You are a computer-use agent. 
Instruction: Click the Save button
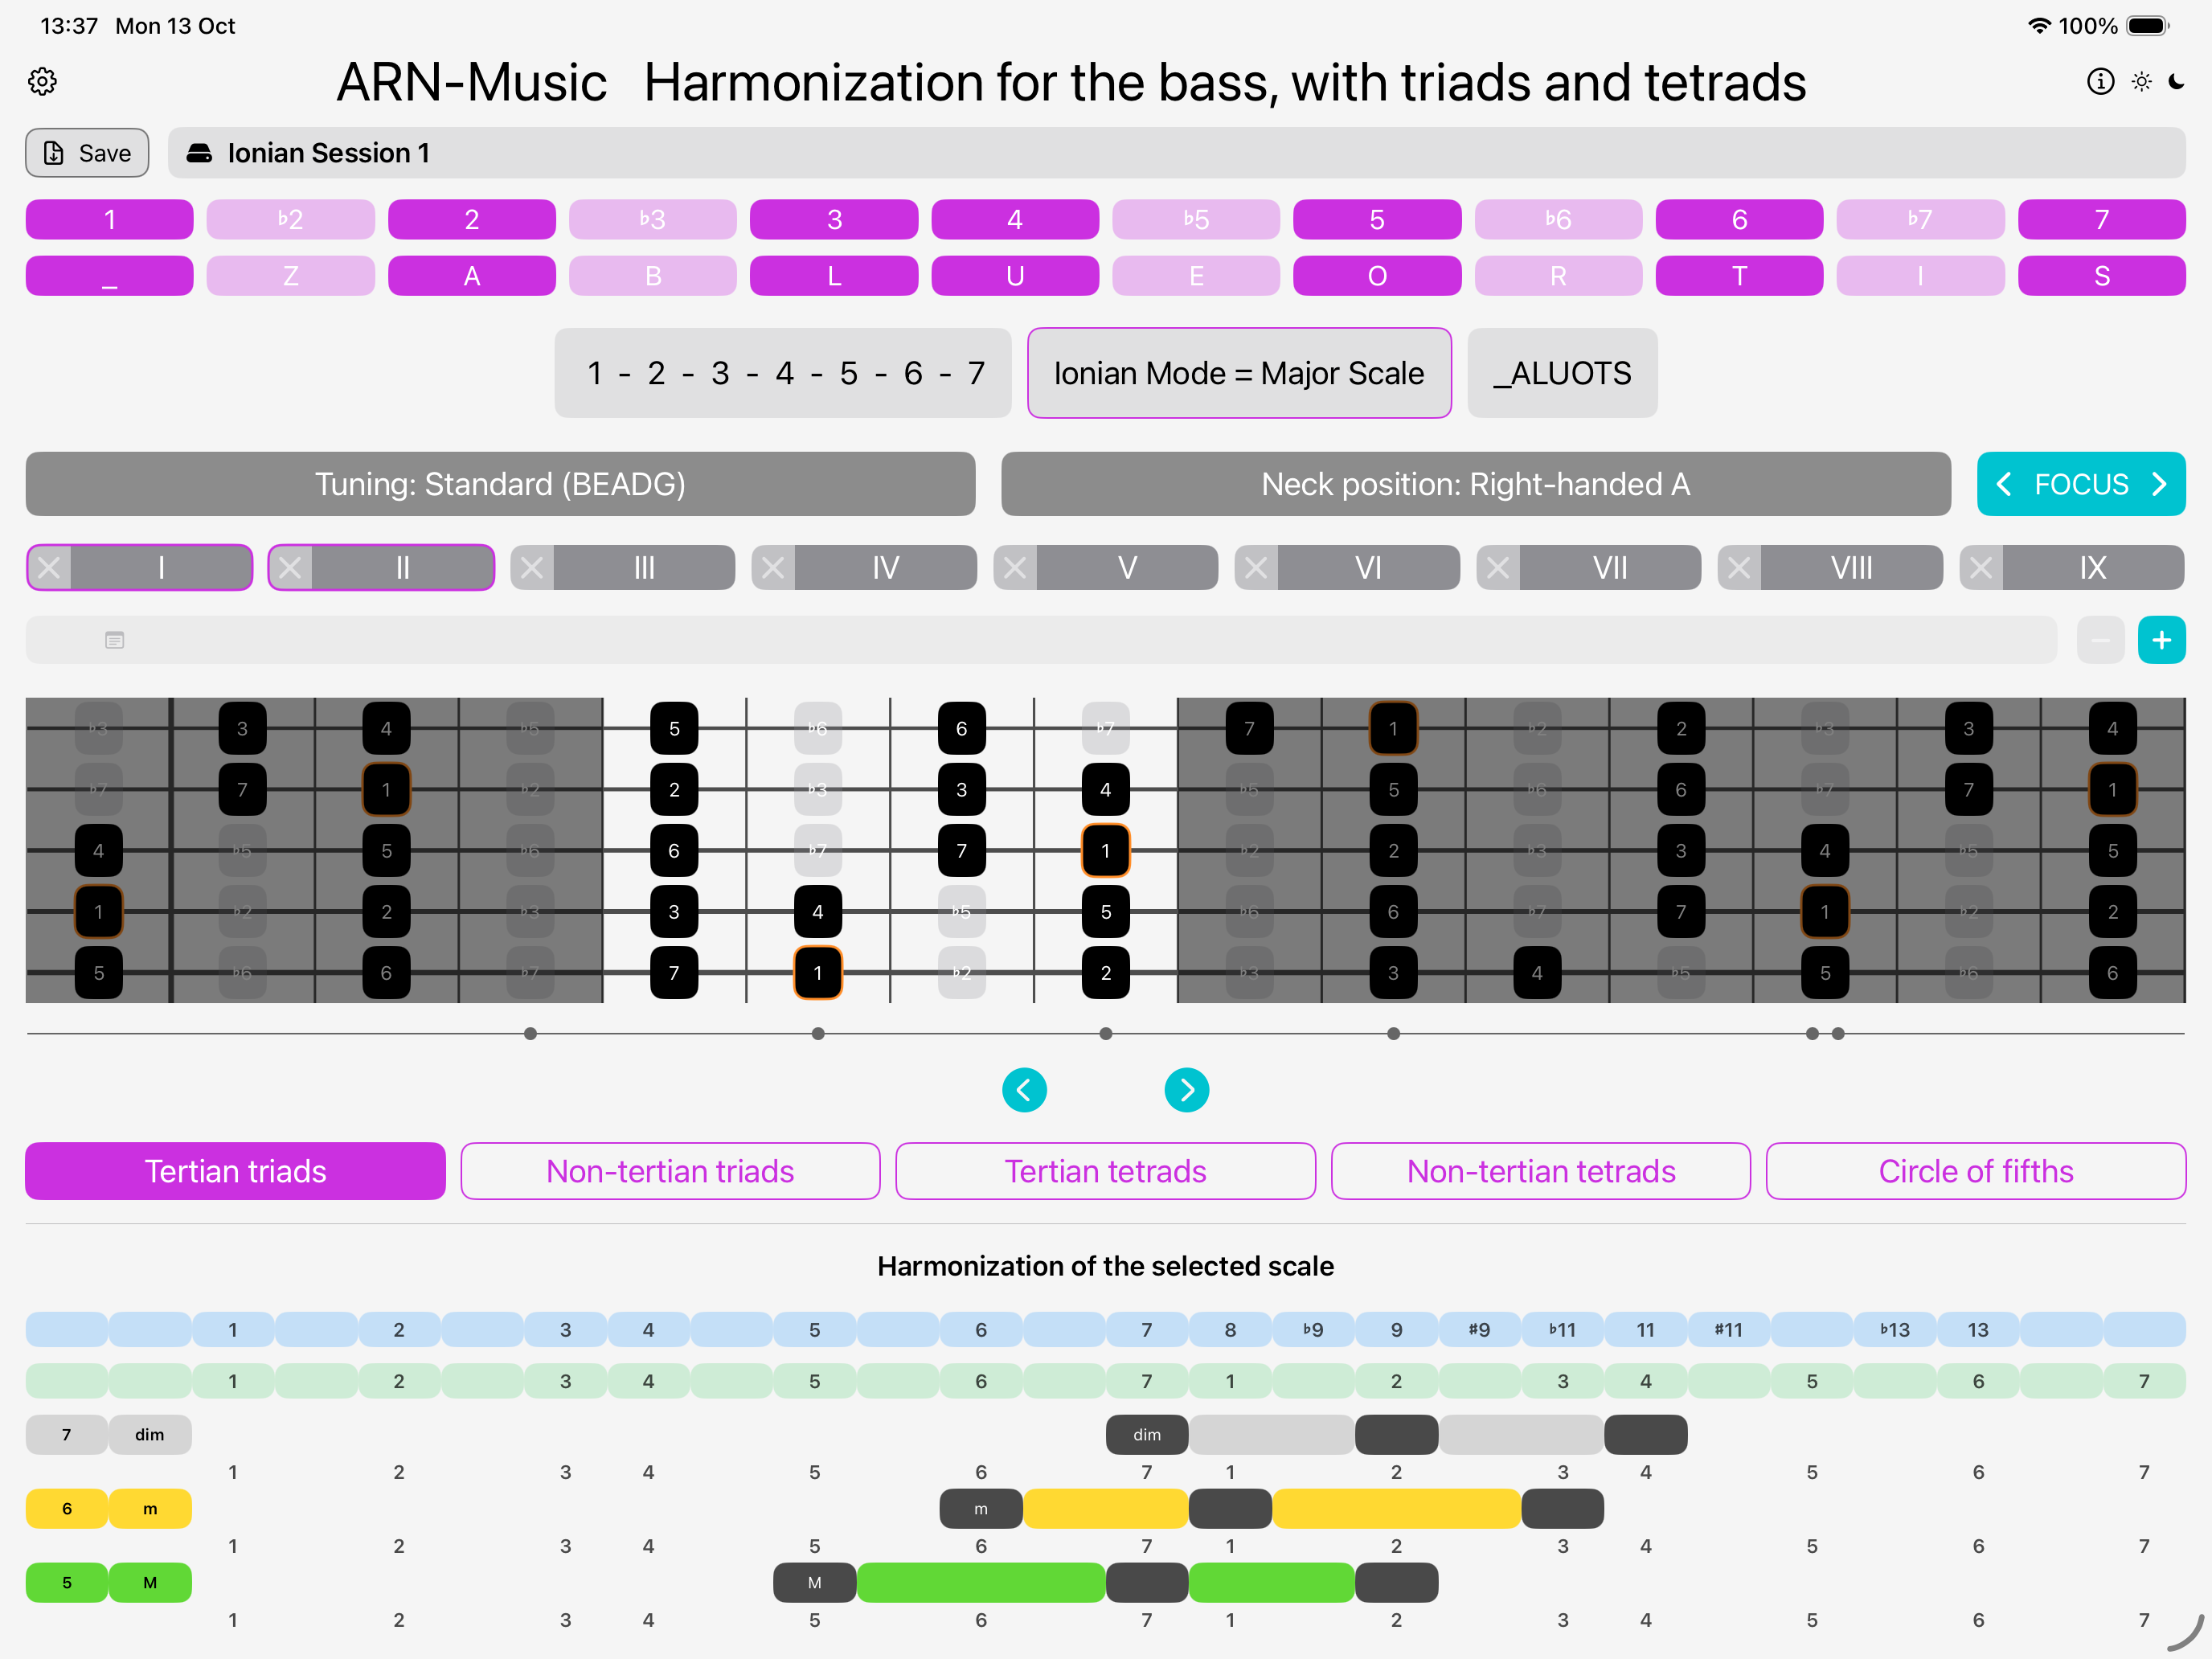click(87, 153)
